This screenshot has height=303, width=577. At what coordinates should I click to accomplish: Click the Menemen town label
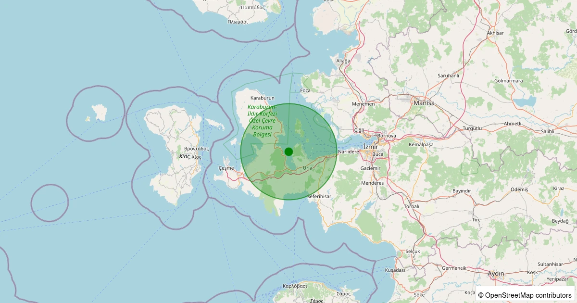(364, 104)
